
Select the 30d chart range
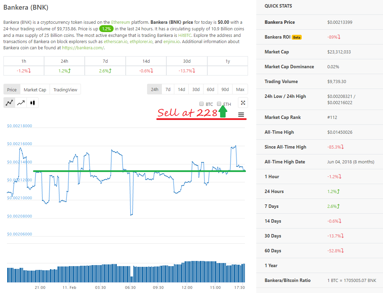click(196, 89)
